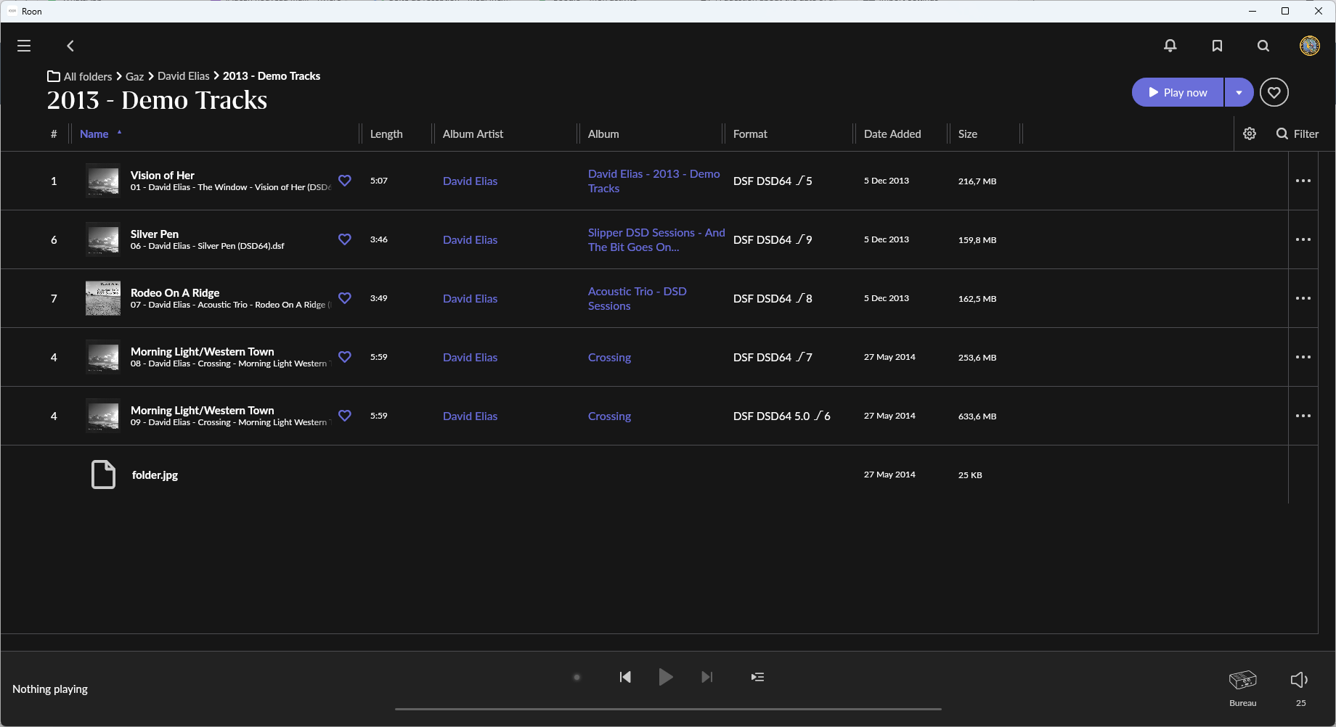The image size is (1336, 727).
Task: Open Acoustic Trio - DSD Sessions album
Action: point(637,298)
